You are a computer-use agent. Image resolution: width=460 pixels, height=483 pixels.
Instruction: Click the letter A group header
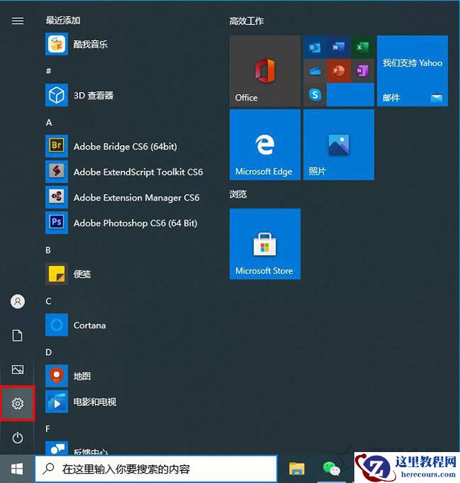point(49,123)
